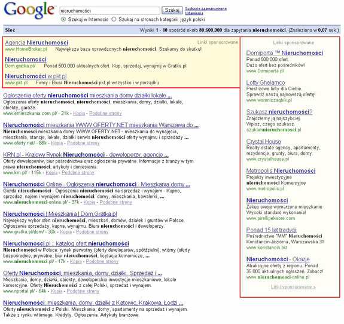The image size is (344, 324).
Task: Click the www.Domiporta.pl green URL
Action: (x=265, y=71)
